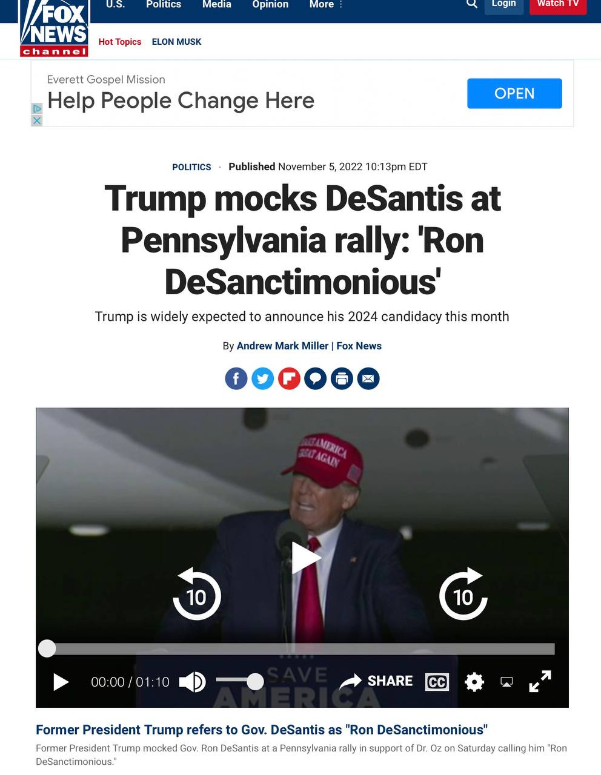The image size is (601, 775).
Task: Click the Watch TV button
Action: [558, 5]
